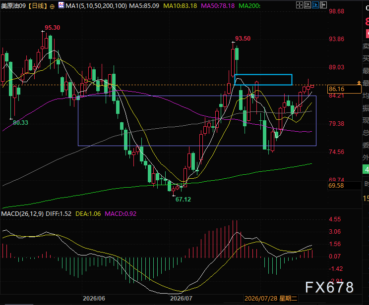Click the orange arrow marker above price 86.16

coord(359,83)
